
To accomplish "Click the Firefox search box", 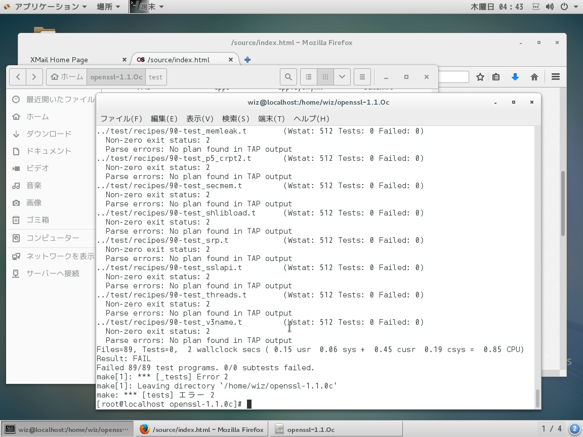I will point(453,77).
